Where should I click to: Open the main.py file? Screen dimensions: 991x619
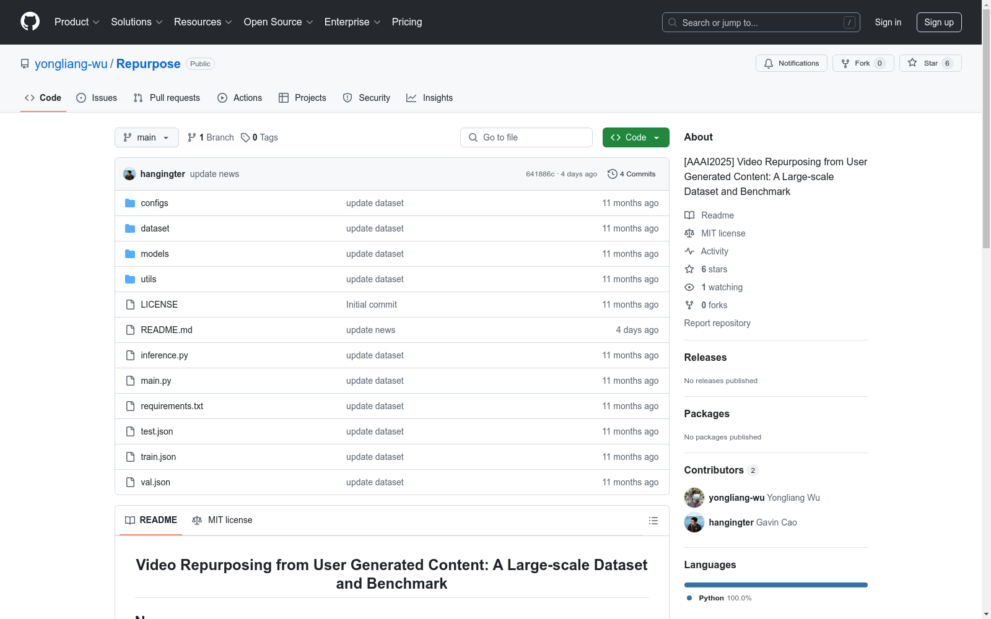(x=156, y=381)
